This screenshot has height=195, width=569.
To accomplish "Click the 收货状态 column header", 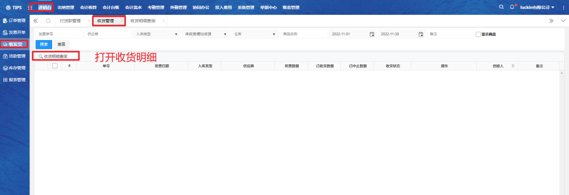I will click(393, 66).
